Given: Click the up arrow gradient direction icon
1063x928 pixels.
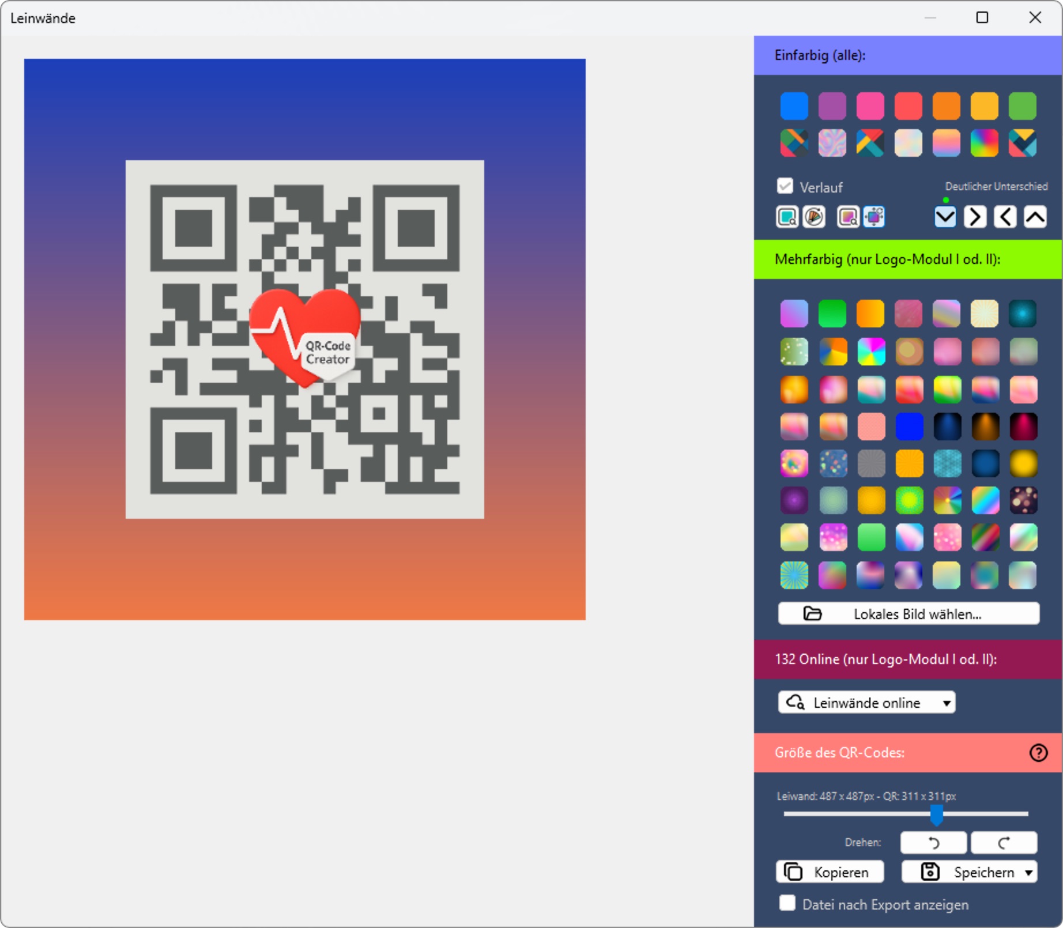Looking at the screenshot, I should [1036, 217].
